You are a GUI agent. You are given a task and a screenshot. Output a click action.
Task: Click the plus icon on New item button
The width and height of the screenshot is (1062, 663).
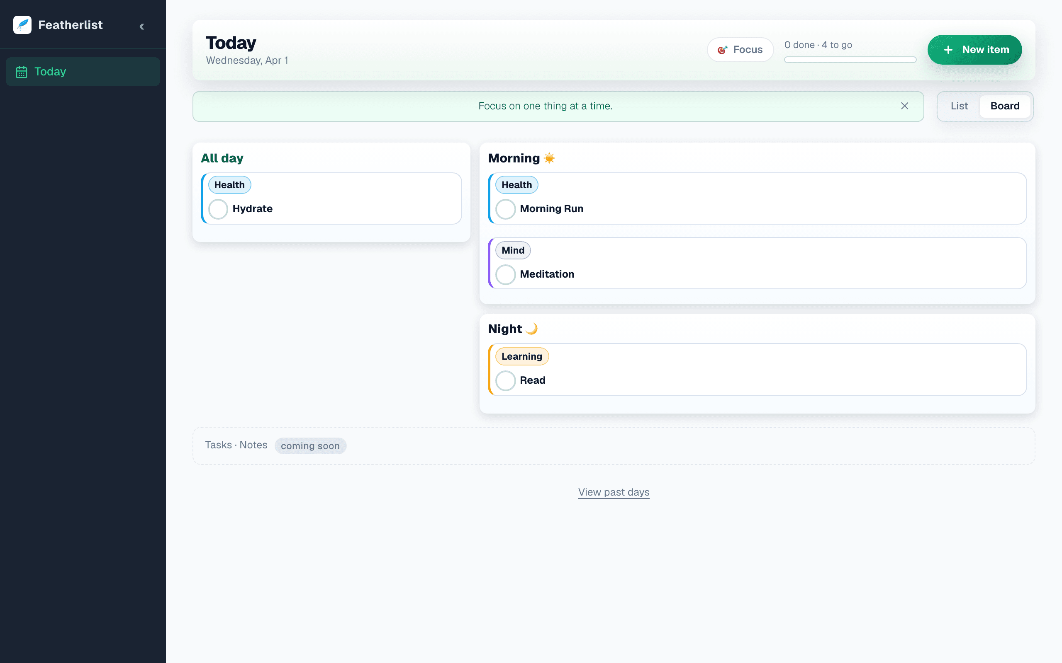[948, 50]
